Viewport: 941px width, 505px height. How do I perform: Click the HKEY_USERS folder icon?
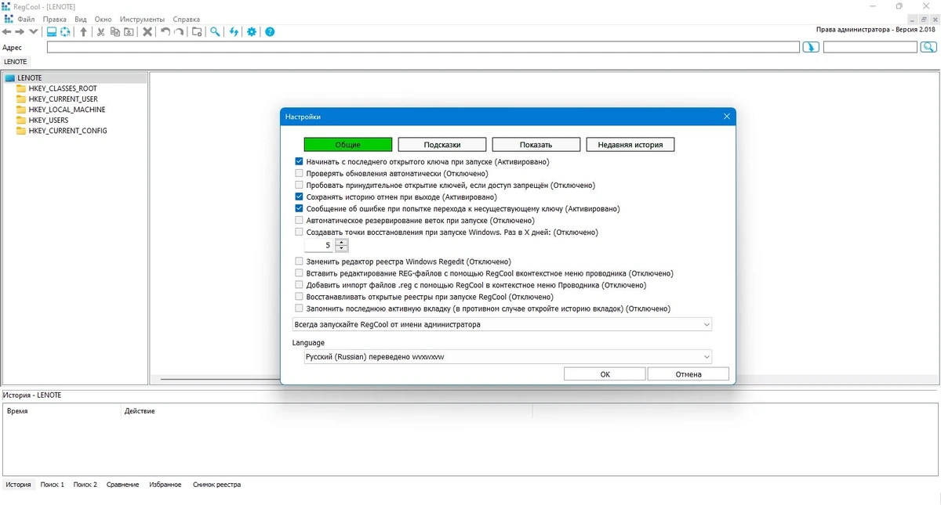(x=21, y=121)
